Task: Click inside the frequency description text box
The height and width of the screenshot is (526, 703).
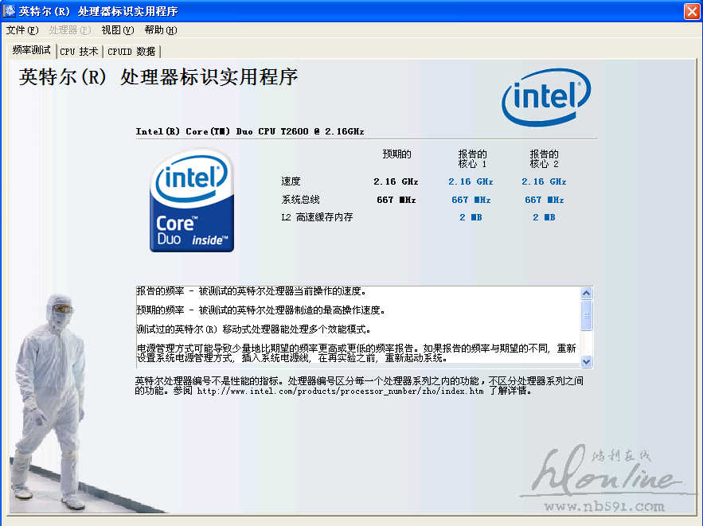Action: click(x=357, y=325)
